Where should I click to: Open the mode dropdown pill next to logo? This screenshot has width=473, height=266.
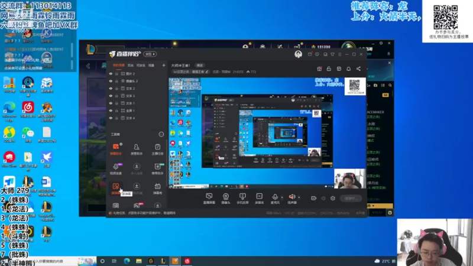click(150, 54)
